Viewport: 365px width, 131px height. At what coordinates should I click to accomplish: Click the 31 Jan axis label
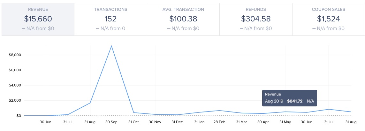tap(199, 122)
